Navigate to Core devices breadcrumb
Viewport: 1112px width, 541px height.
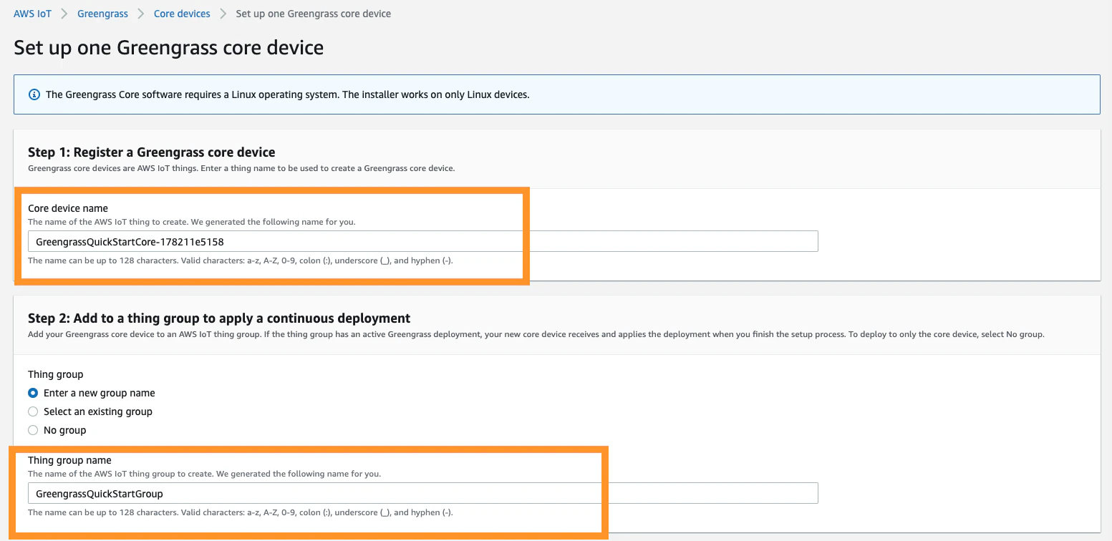182,14
